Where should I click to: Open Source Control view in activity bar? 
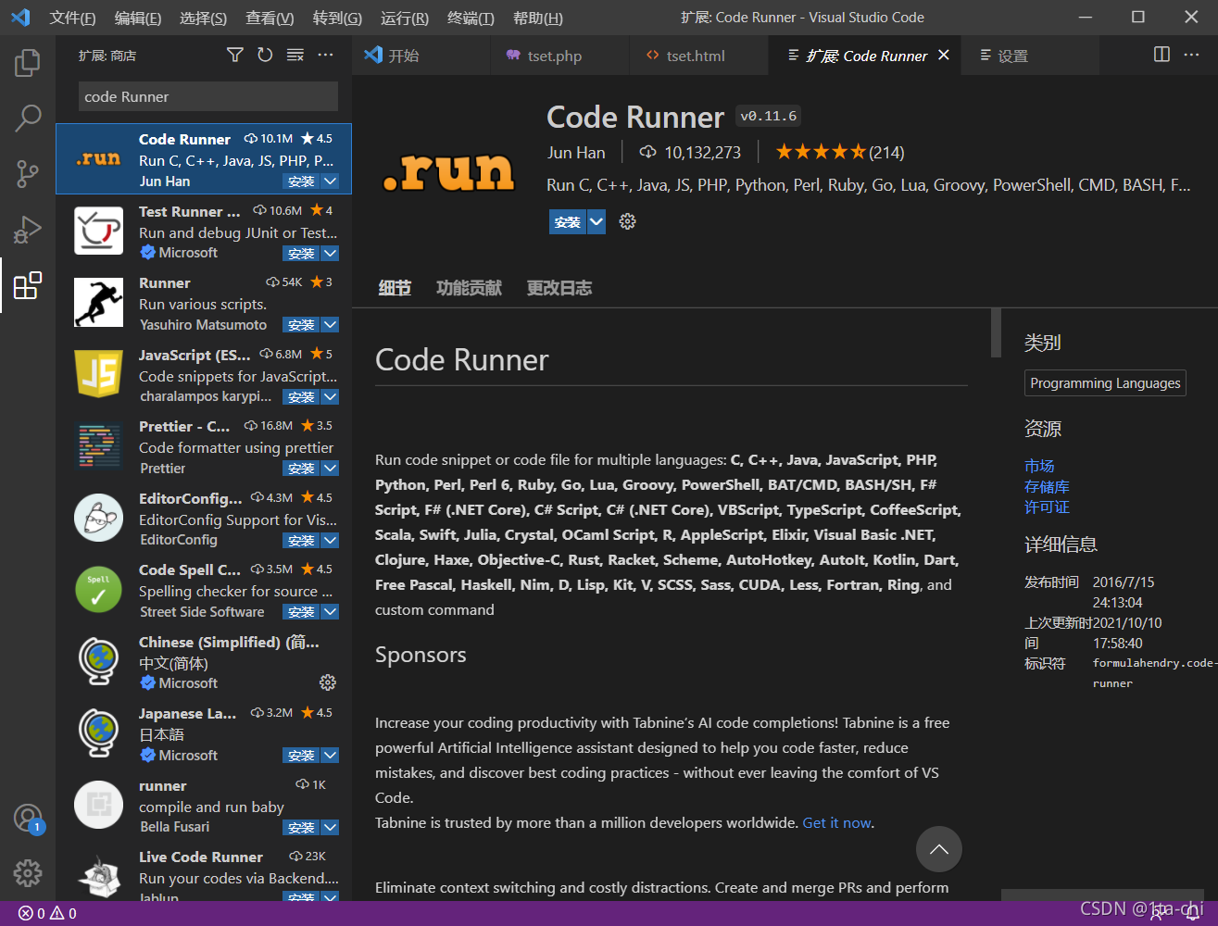(x=28, y=173)
